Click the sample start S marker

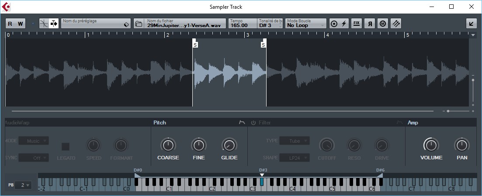[195, 45]
